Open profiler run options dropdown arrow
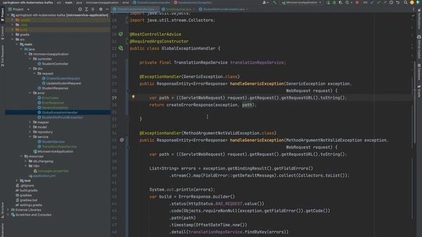The height and width of the screenshot is (237, 422). click(351, 3)
